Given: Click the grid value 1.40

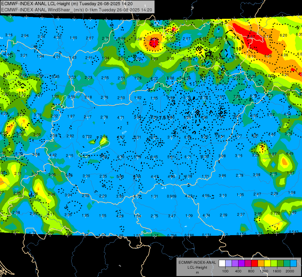Looking at the screenshot, I should pos(292,212).
